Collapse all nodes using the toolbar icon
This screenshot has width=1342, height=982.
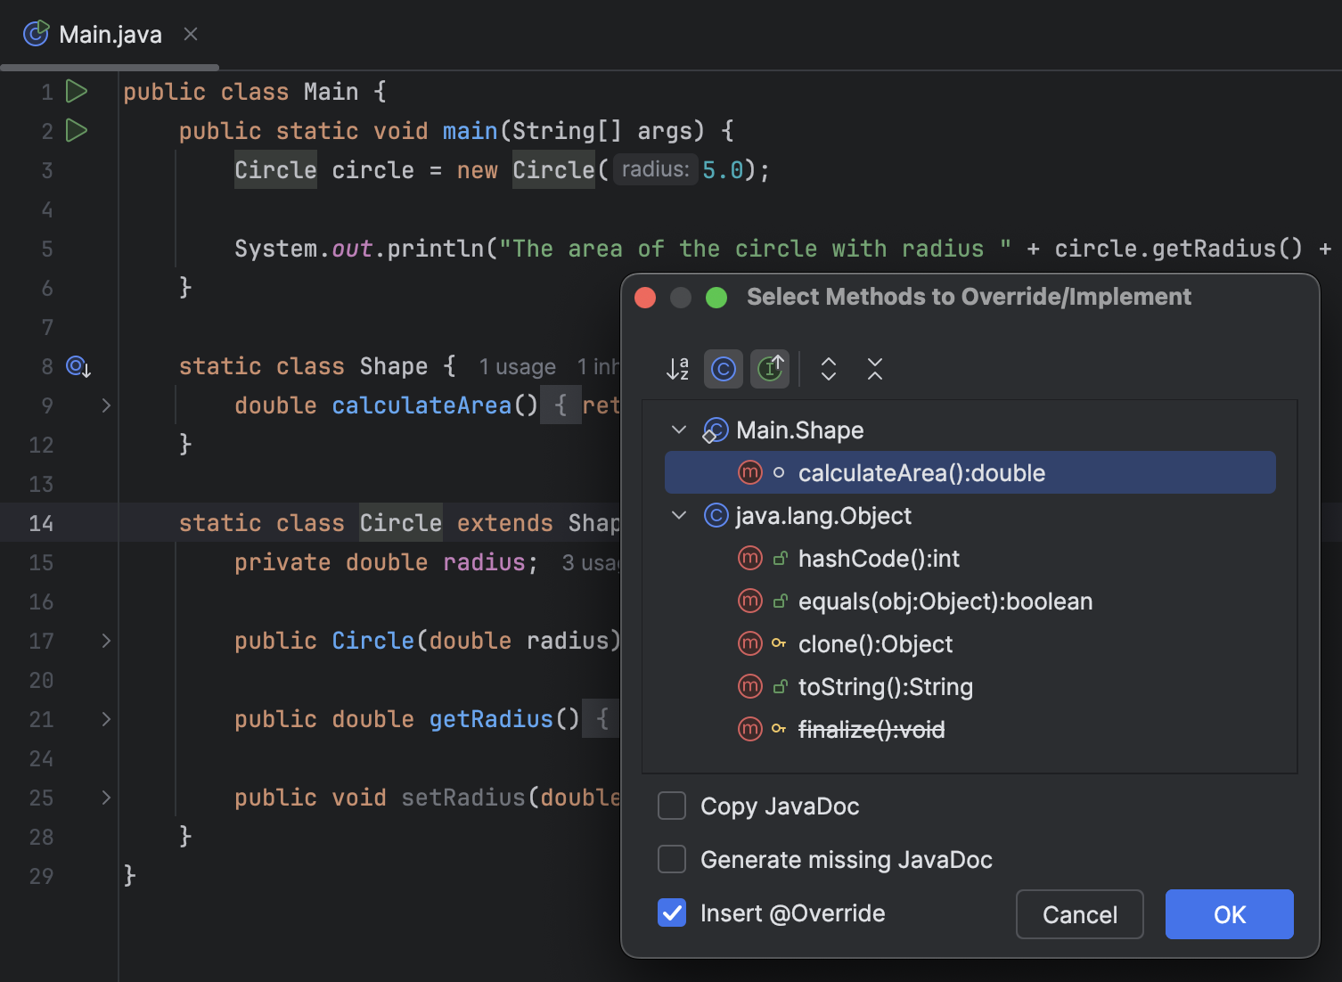874,368
